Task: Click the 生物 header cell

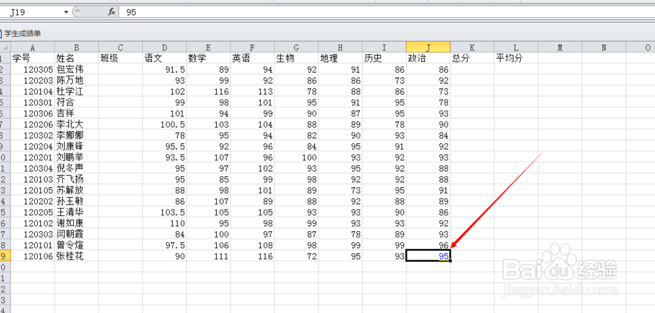Action: (296, 58)
